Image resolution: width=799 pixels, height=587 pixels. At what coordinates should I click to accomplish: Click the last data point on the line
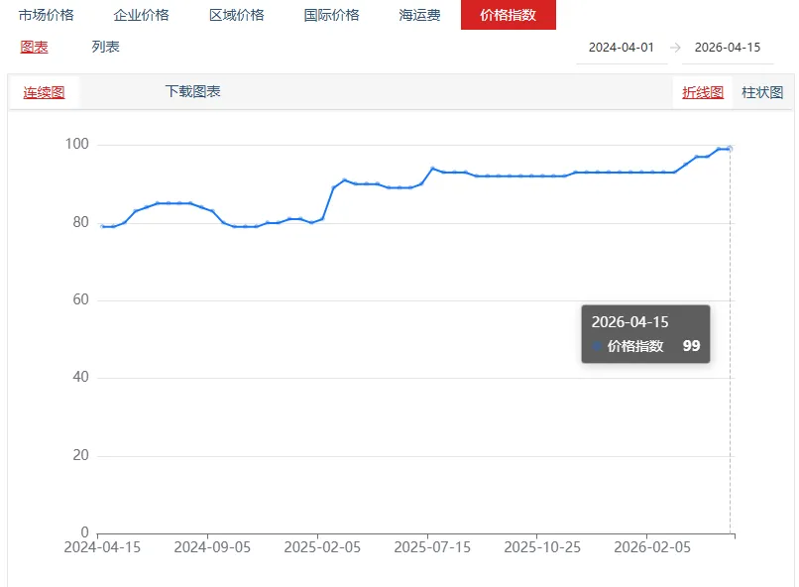pyautogui.click(x=730, y=149)
